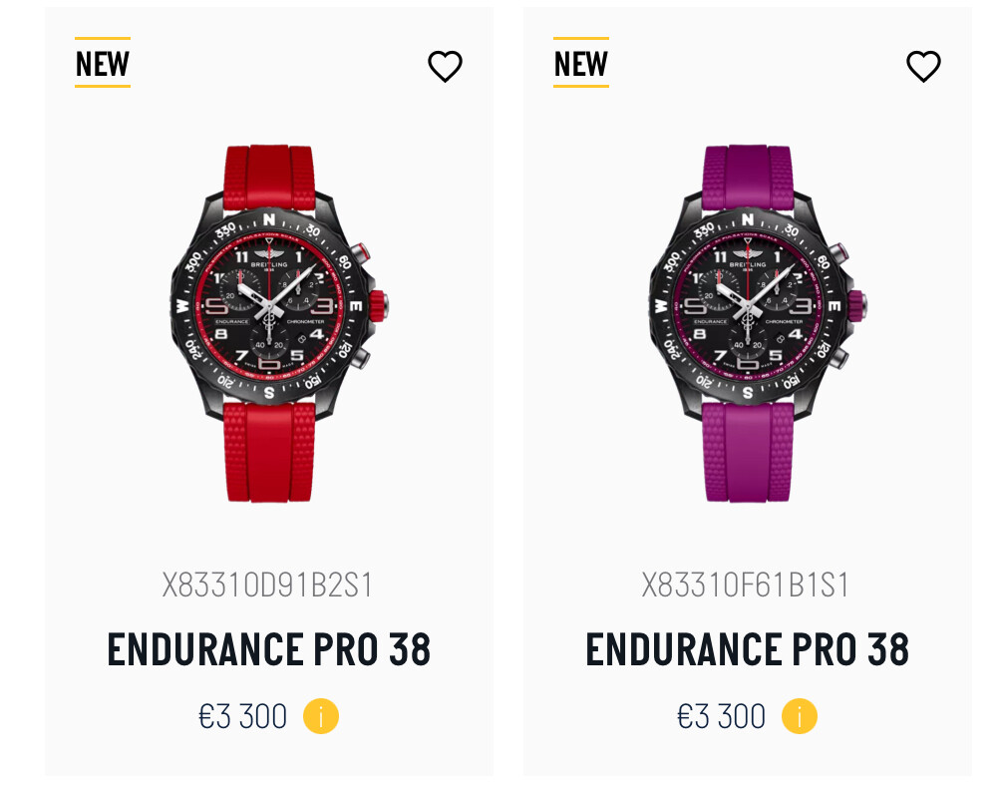Click the red crown on the left watch

[x=377, y=305]
